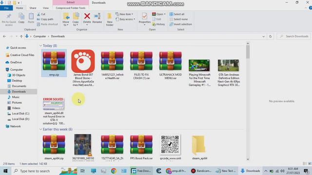Switch to Bandicam taskbar window
The width and height of the screenshot is (312, 175).
click(x=201, y=171)
